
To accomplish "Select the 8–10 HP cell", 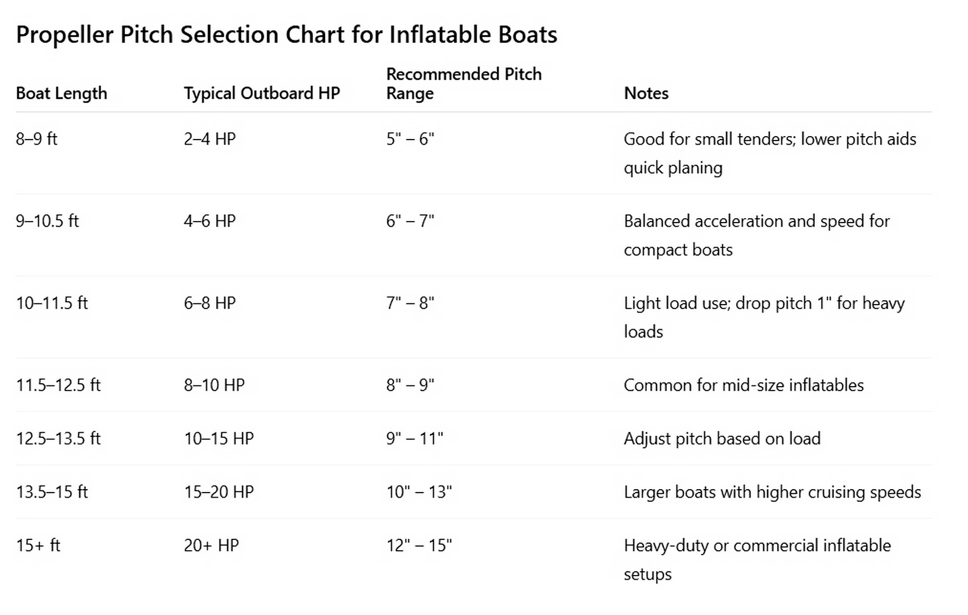I will (214, 385).
